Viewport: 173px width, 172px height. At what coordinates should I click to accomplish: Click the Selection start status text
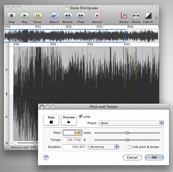coord(24,147)
